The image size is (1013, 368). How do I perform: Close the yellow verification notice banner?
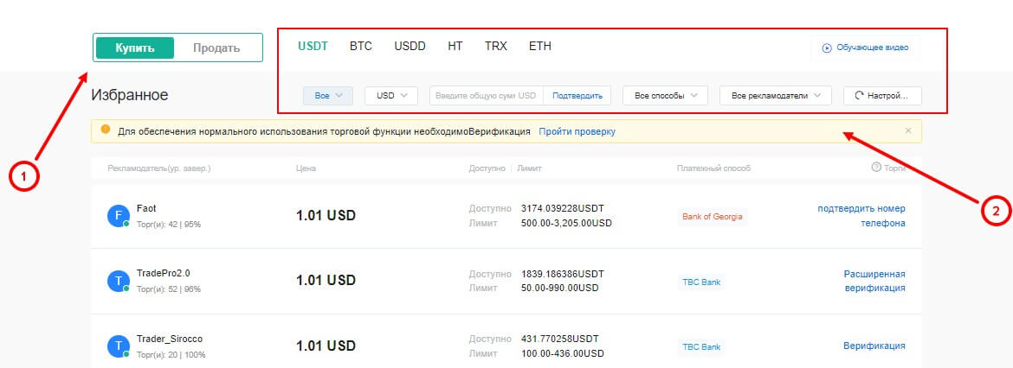pyautogui.click(x=908, y=130)
